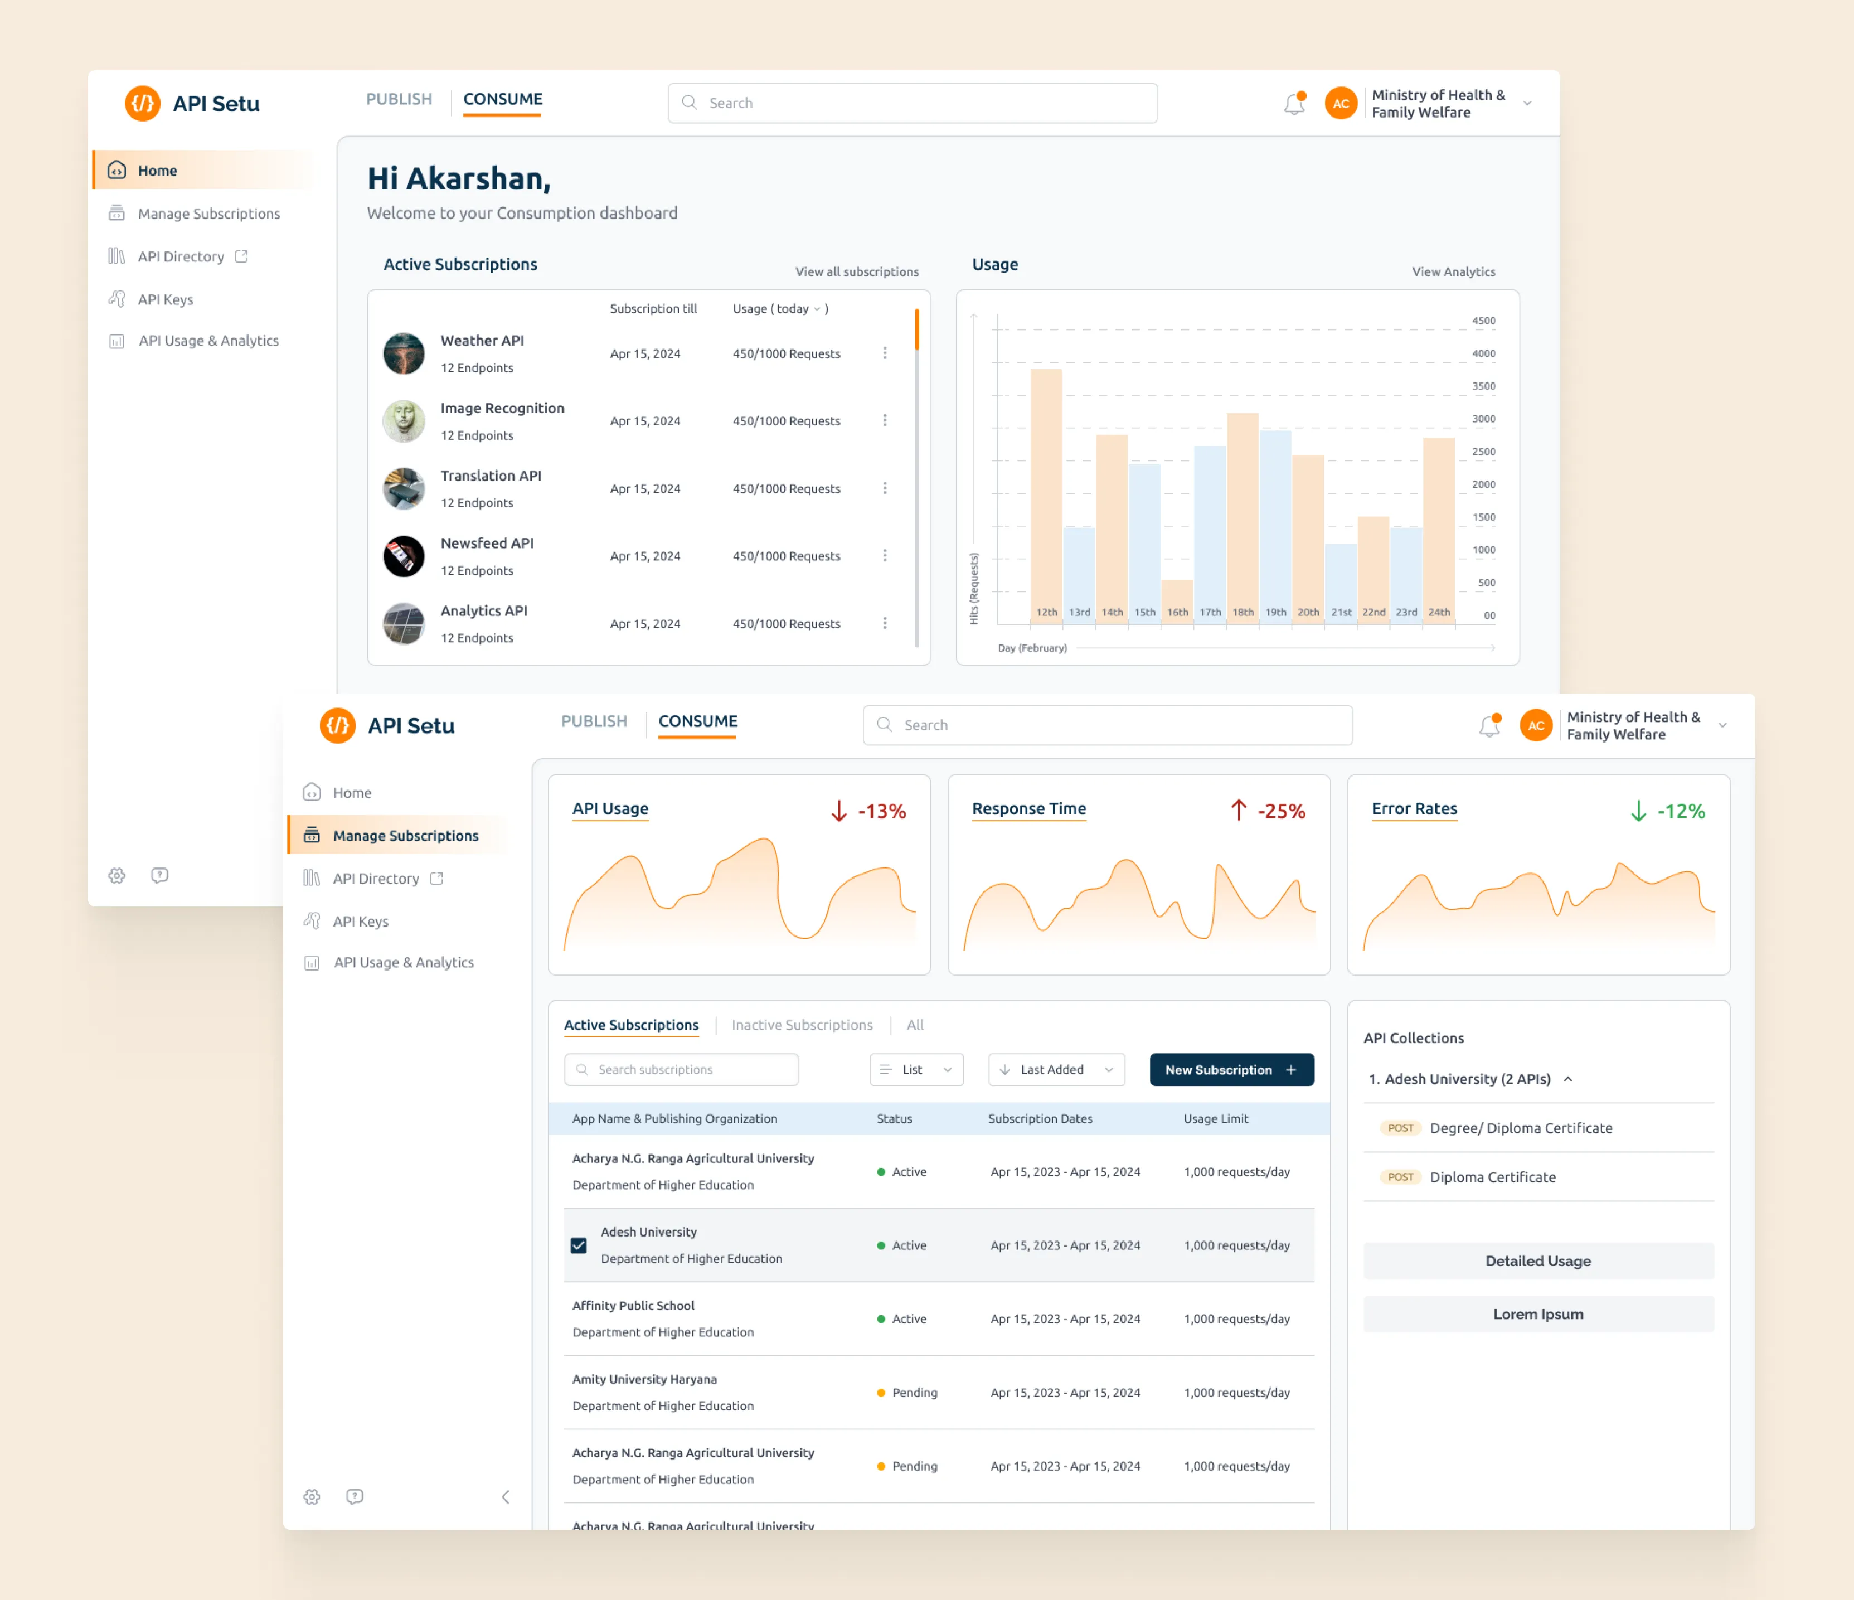Click Active Subscriptions list orange scrollbar
Image resolution: width=1854 pixels, height=1600 pixels.
click(916, 329)
